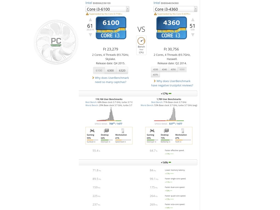Click the 4360 Core i3 chip image
The width and height of the screenshot is (280, 210).
pyautogui.click(x=172, y=28)
